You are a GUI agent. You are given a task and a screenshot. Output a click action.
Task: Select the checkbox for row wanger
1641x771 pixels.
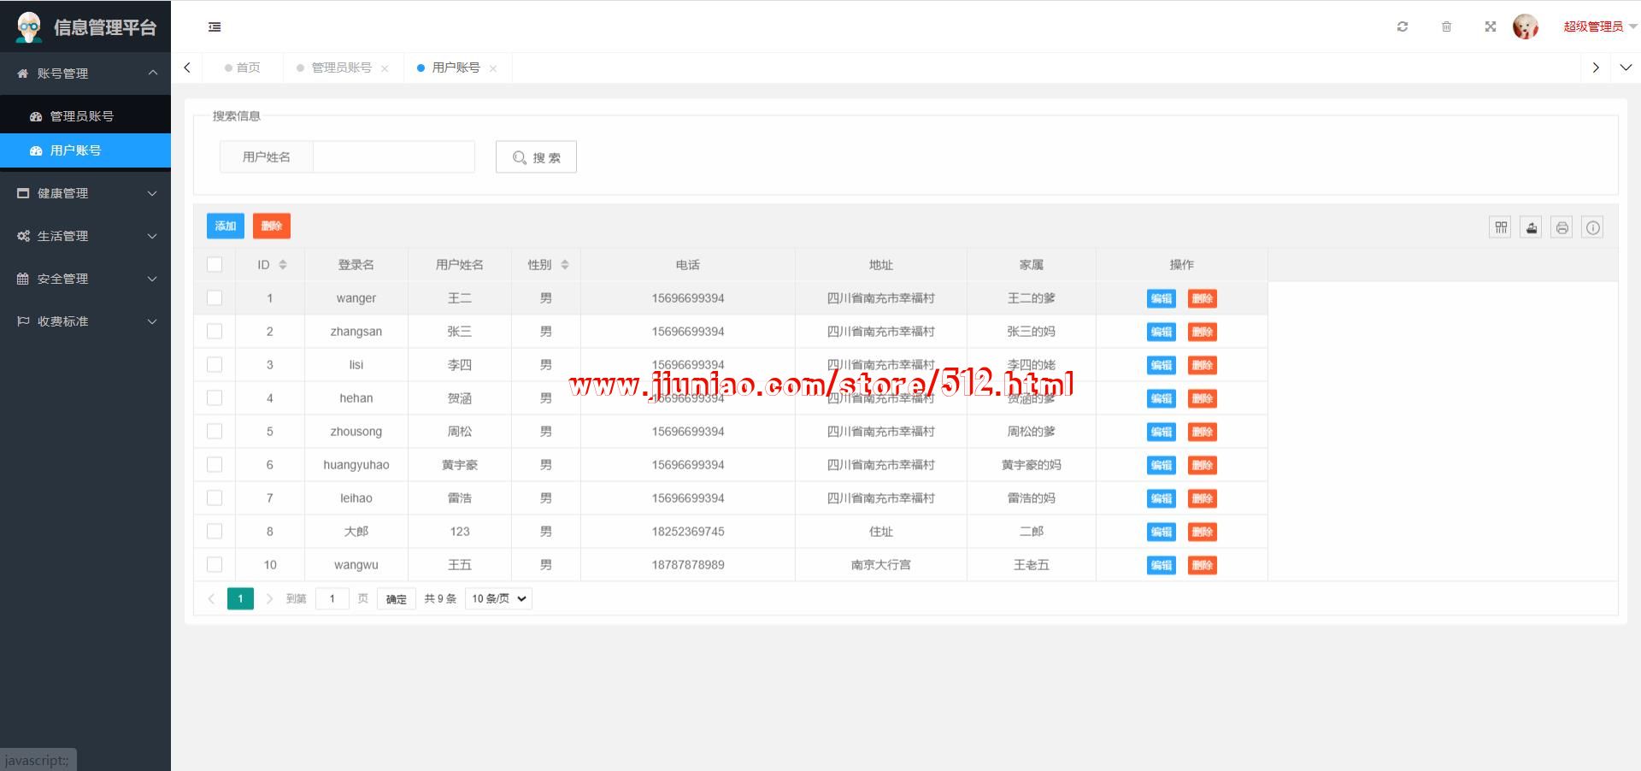[215, 298]
